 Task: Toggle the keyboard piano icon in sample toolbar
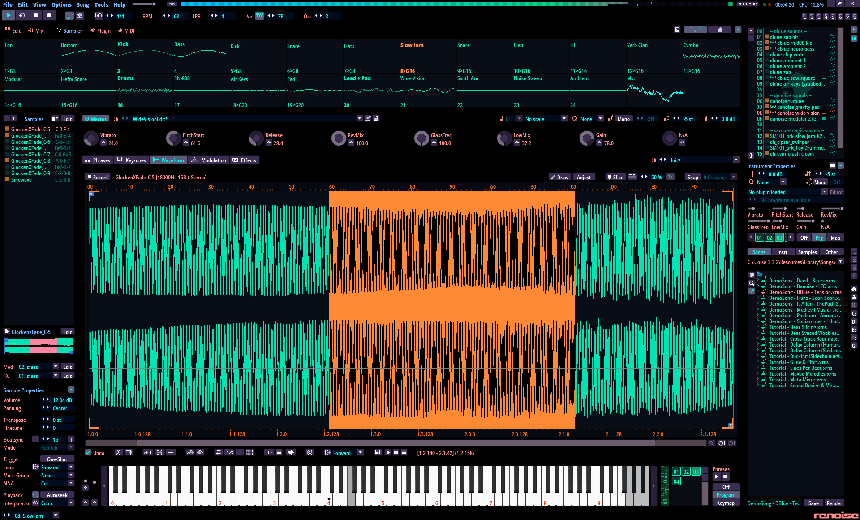pos(378,453)
